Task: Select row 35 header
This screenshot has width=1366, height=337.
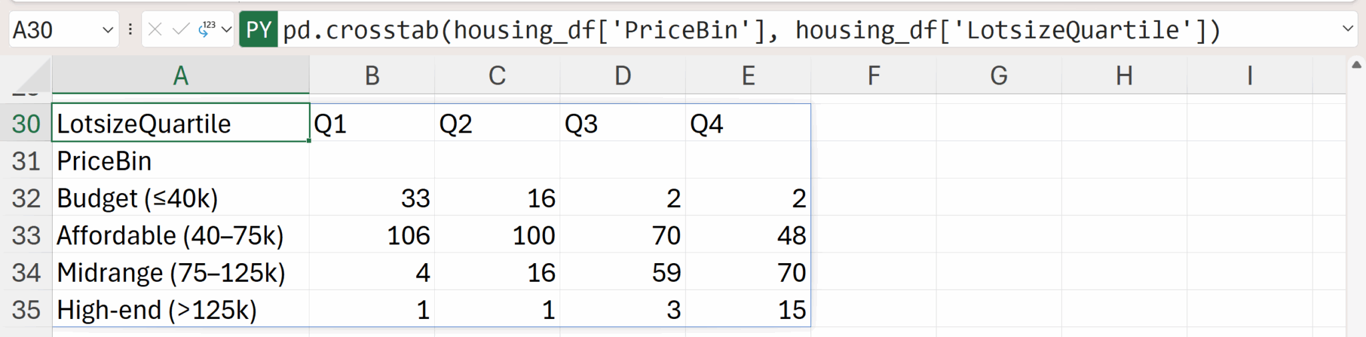Action: [x=26, y=310]
